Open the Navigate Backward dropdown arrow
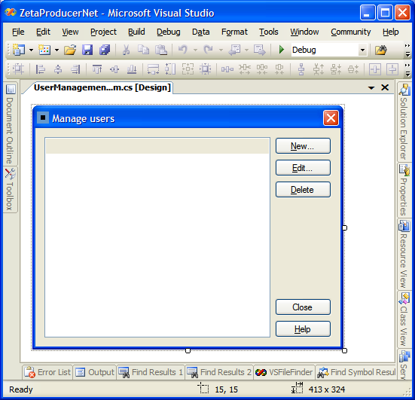 [247, 50]
